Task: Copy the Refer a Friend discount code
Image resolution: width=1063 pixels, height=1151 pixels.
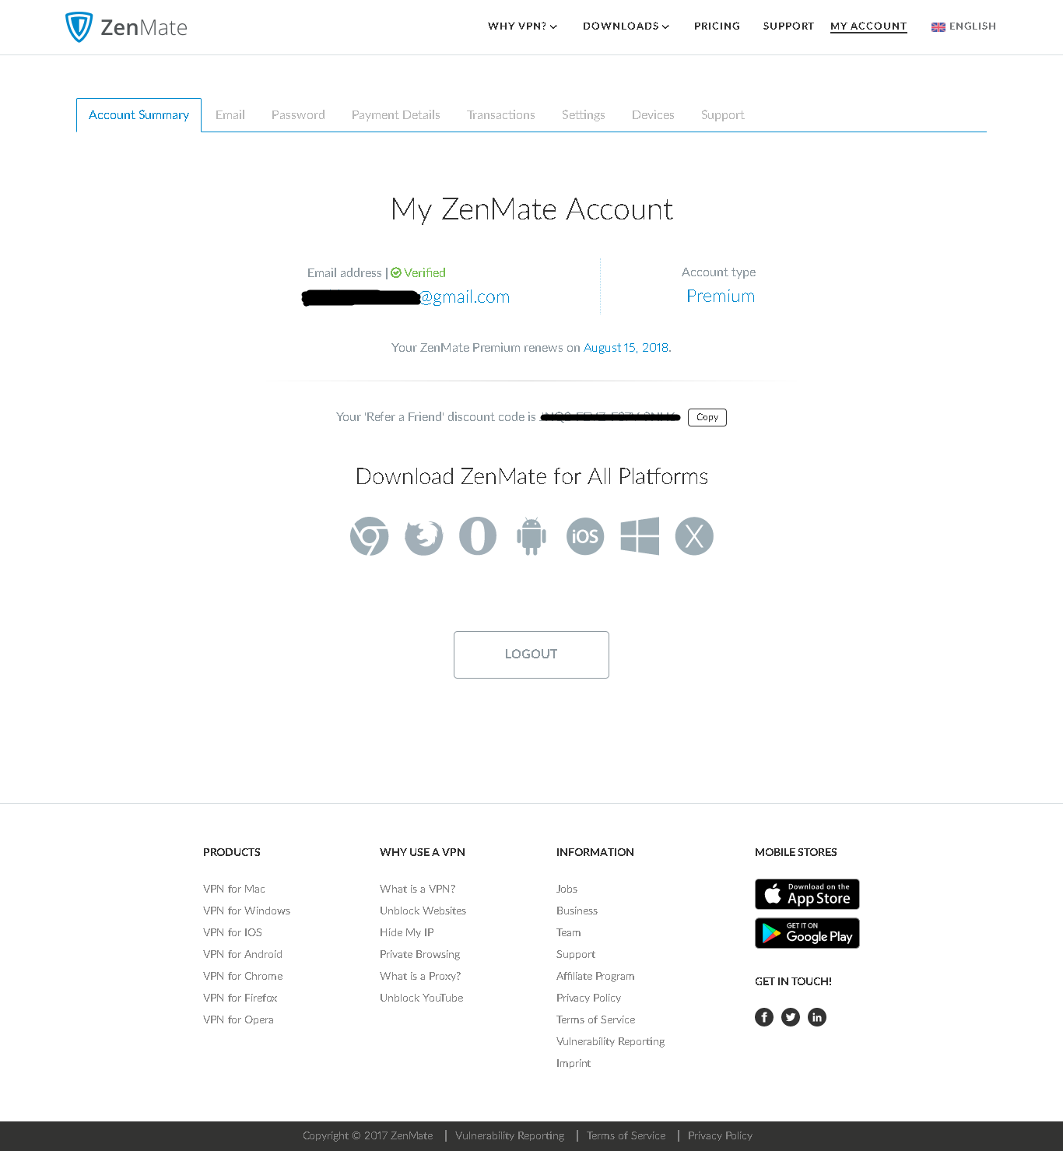Action: 707,417
